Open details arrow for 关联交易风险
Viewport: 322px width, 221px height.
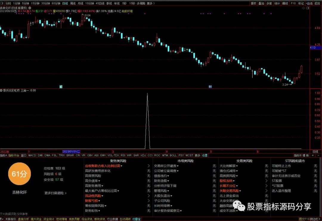coord(266,191)
